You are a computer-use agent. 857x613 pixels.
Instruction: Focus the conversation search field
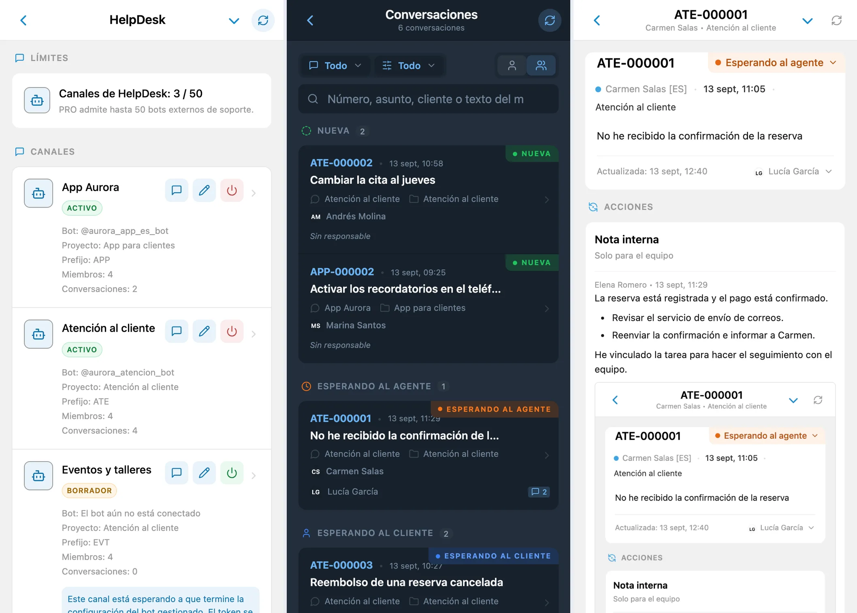[428, 99]
